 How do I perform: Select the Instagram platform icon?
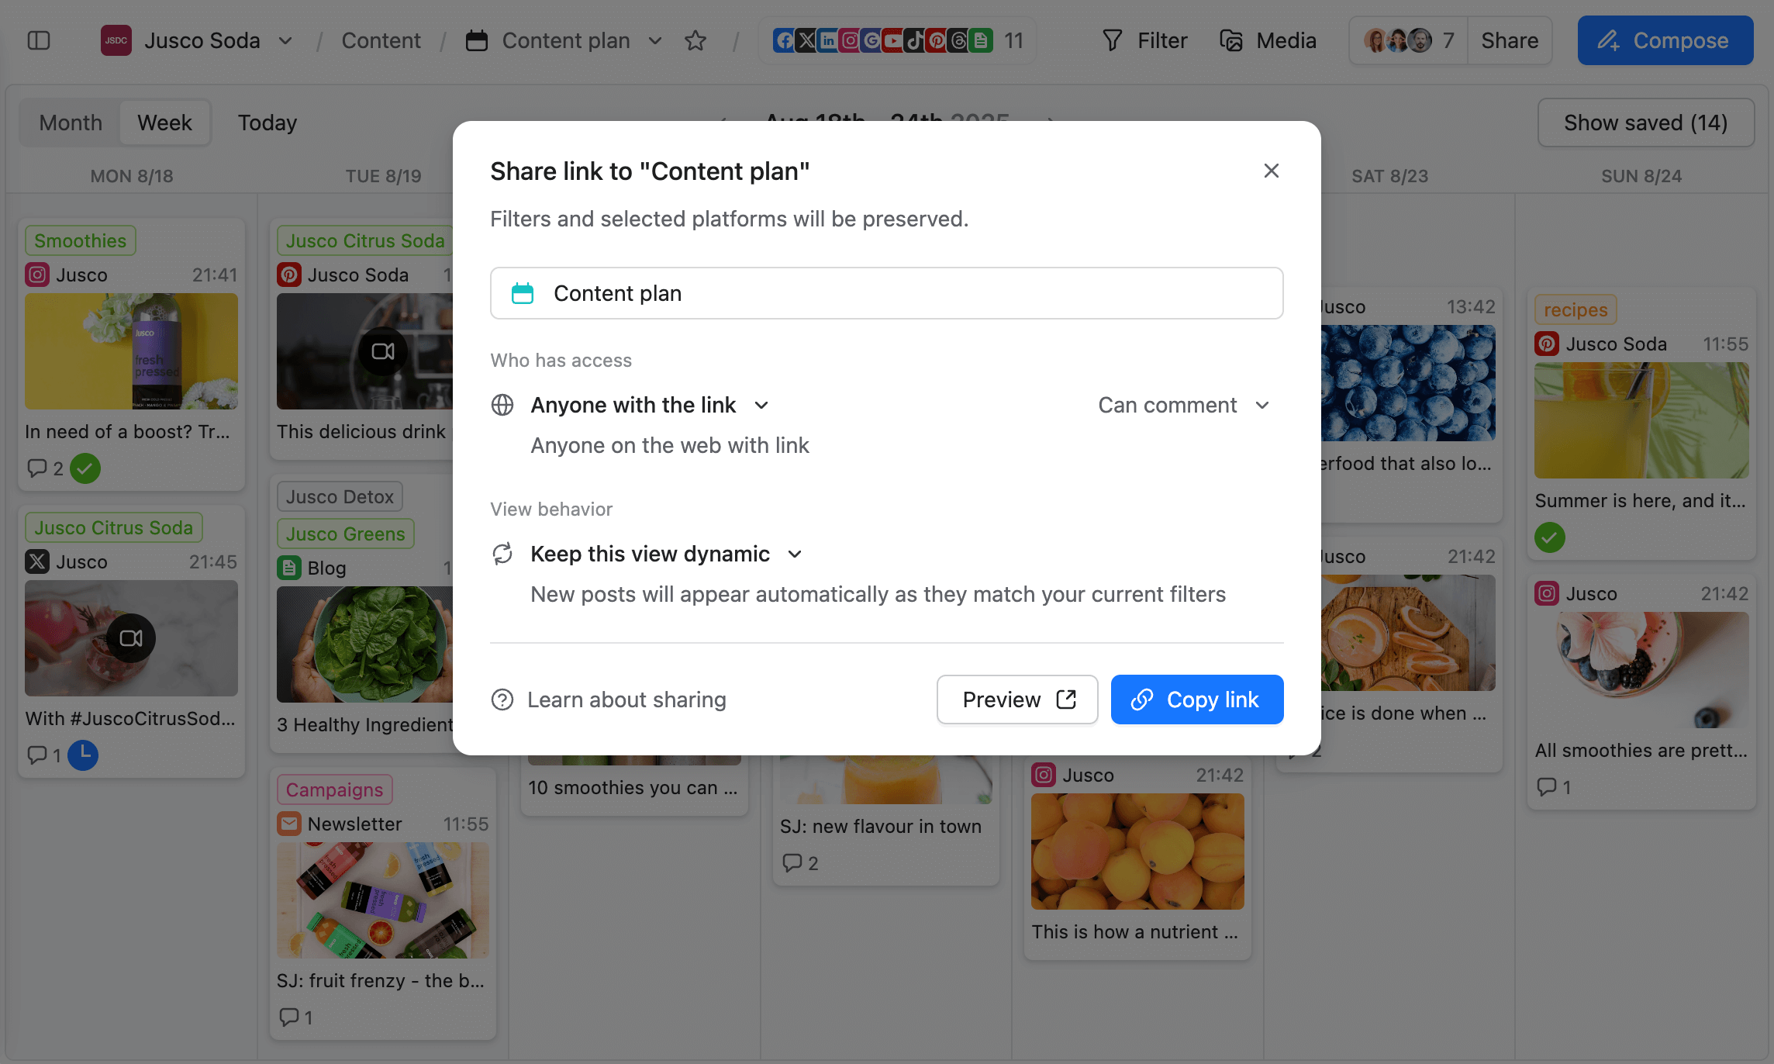(x=850, y=40)
